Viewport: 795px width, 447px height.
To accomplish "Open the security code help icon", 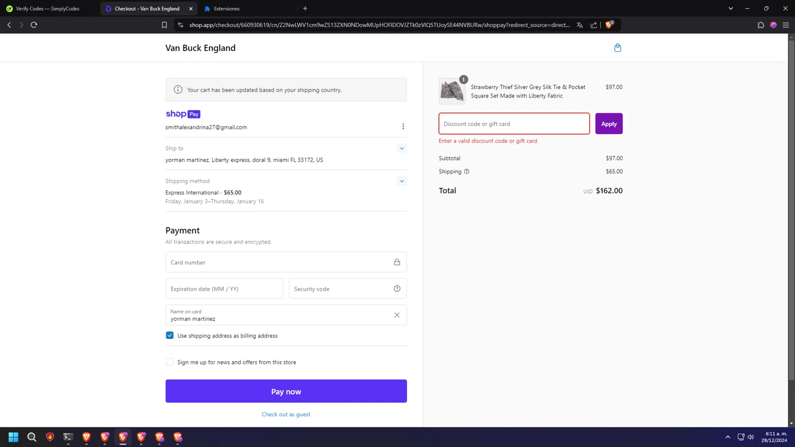I will point(397,289).
